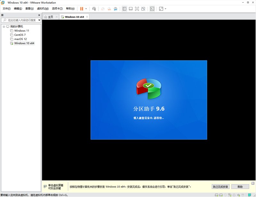Expand the power options dropdown arrow
This screenshot has height=197, width=256.
point(86,9)
